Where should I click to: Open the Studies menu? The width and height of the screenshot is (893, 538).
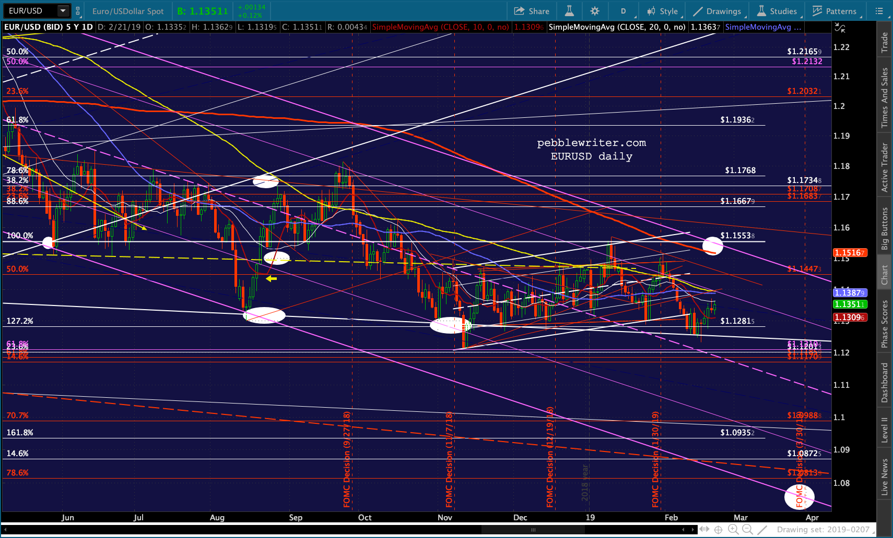(778, 11)
